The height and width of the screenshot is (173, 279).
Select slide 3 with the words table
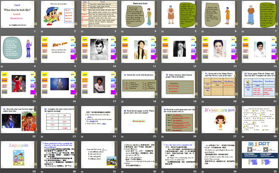tap(98, 14)
